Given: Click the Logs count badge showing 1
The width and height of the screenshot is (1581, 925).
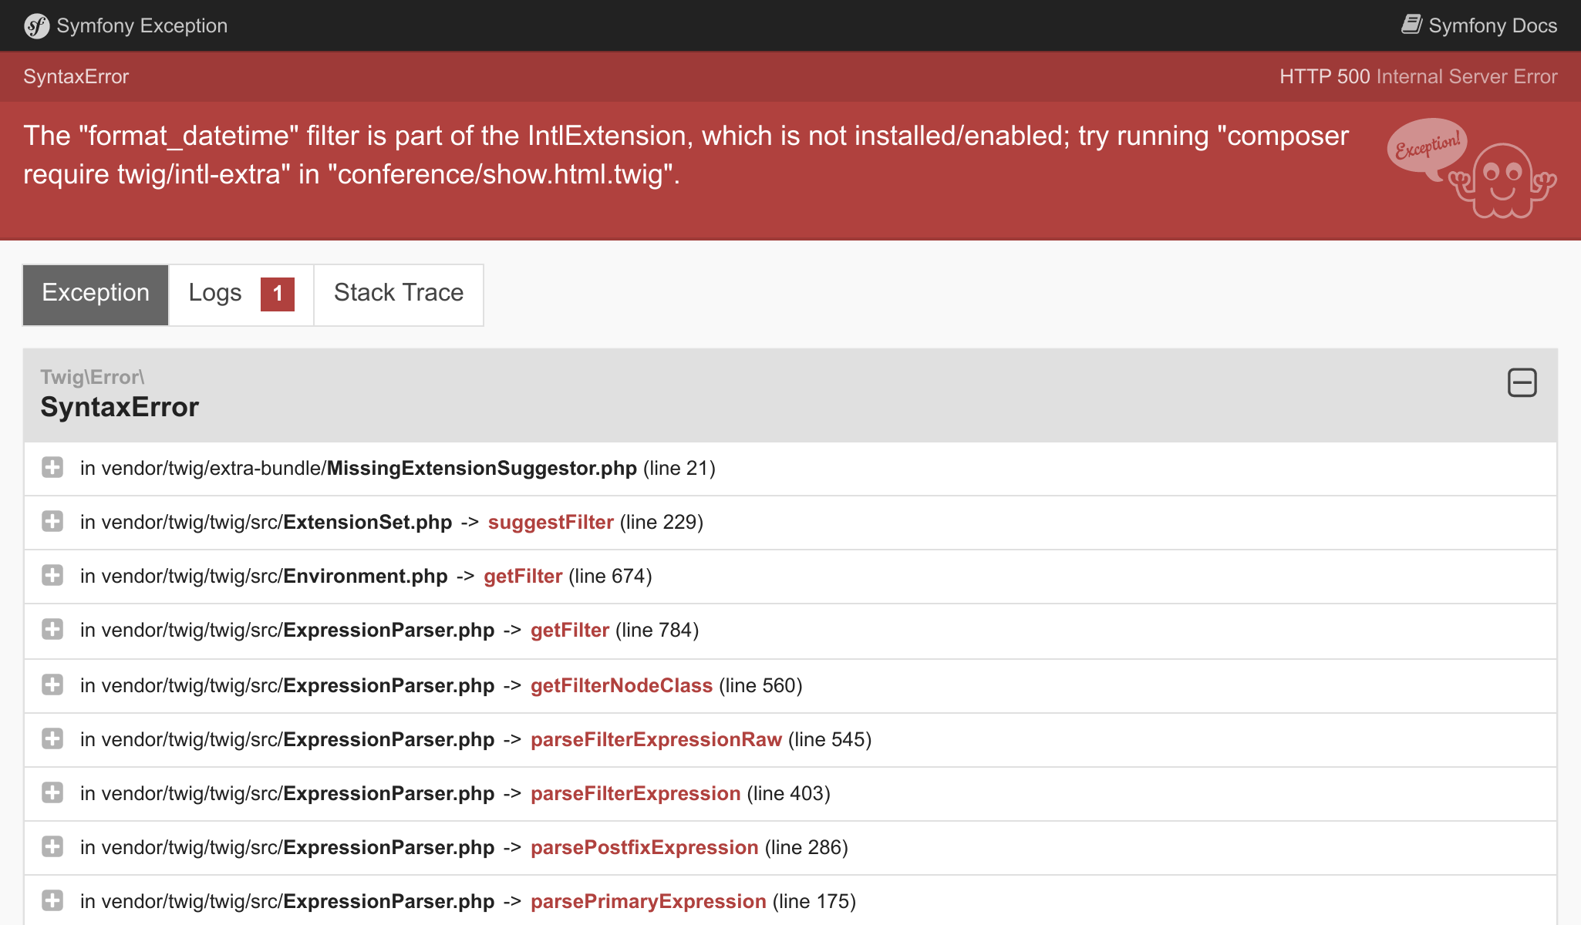Looking at the screenshot, I should click(x=277, y=294).
